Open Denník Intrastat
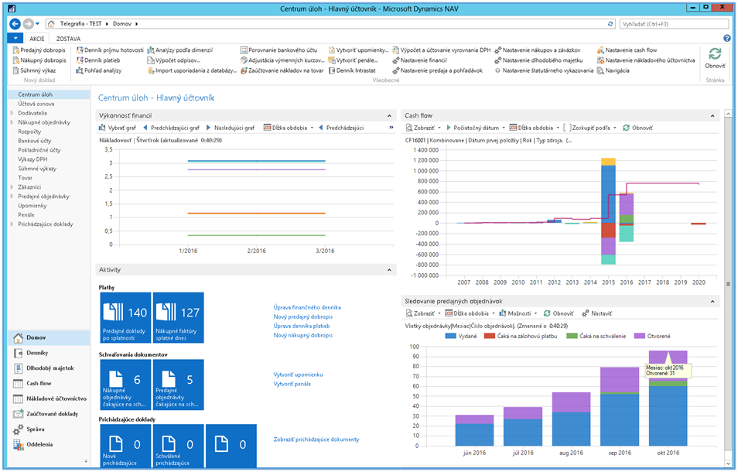Image resolution: width=738 pixels, height=472 pixels. pyautogui.click(x=351, y=70)
